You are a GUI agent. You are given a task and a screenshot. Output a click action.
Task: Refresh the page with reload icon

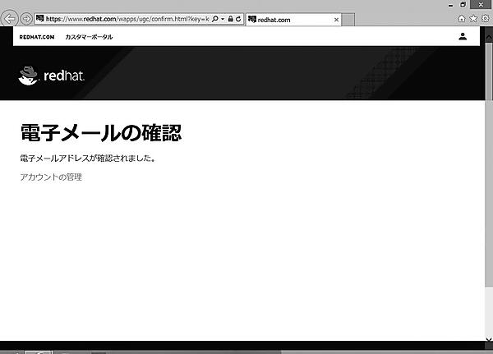click(x=238, y=19)
